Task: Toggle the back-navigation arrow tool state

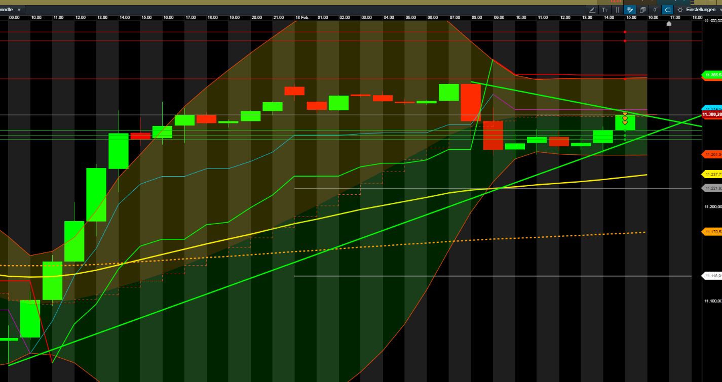Action: [667, 9]
